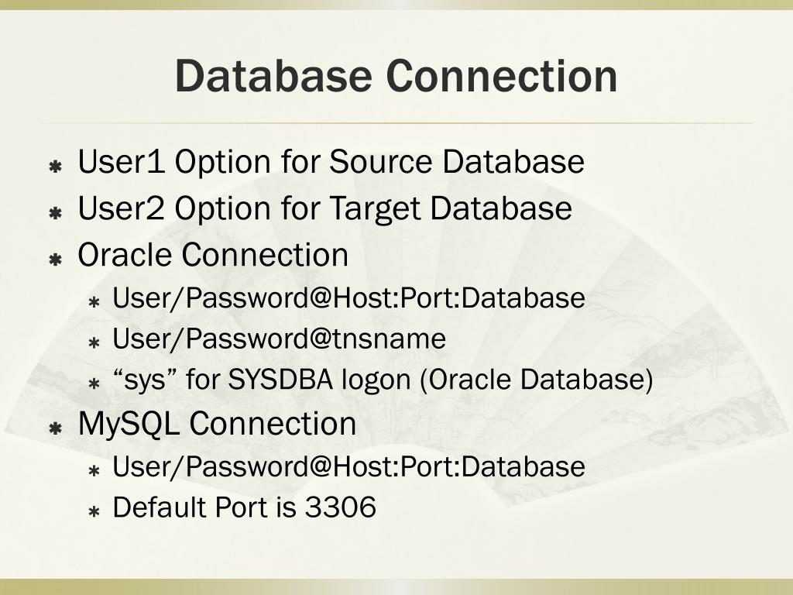Click the bullet beside 'MySQL Connection'
Viewport: 793px width, 595px height.
(x=55, y=428)
